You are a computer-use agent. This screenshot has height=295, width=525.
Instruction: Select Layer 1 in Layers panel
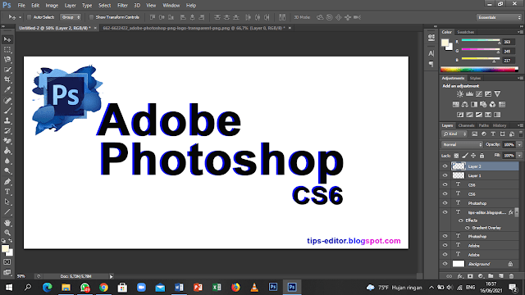tap(479, 175)
